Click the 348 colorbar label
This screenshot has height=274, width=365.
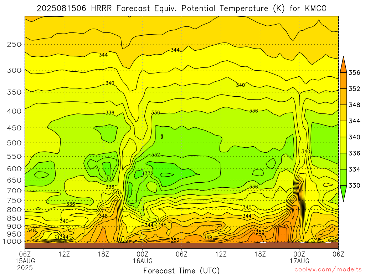coord(354,105)
